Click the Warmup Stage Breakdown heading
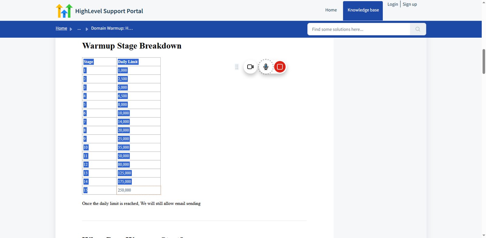The height and width of the screenshot is (238, 486). 132,46
